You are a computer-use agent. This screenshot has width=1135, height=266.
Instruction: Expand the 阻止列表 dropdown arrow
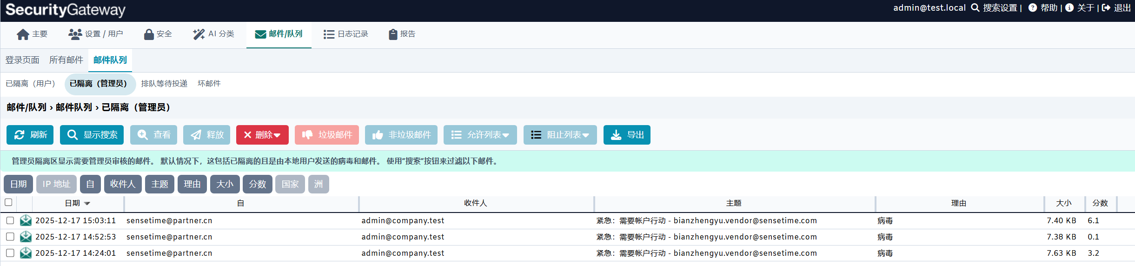(586, 135)
